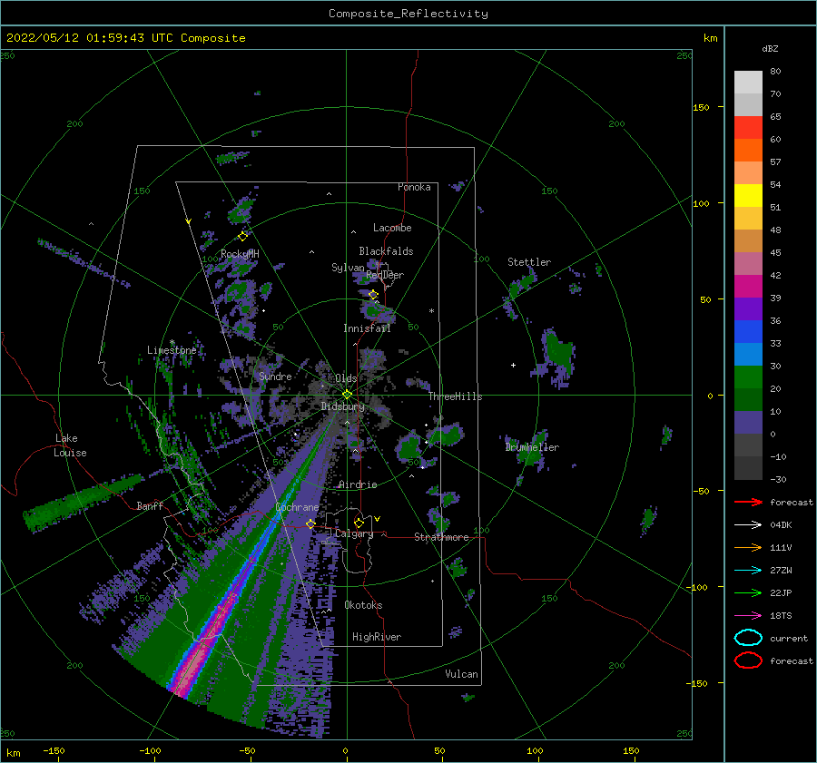Click the asterisk marker east of Innisfail
Viewport: 817px width, 763px height.
[x=431, y=311]
